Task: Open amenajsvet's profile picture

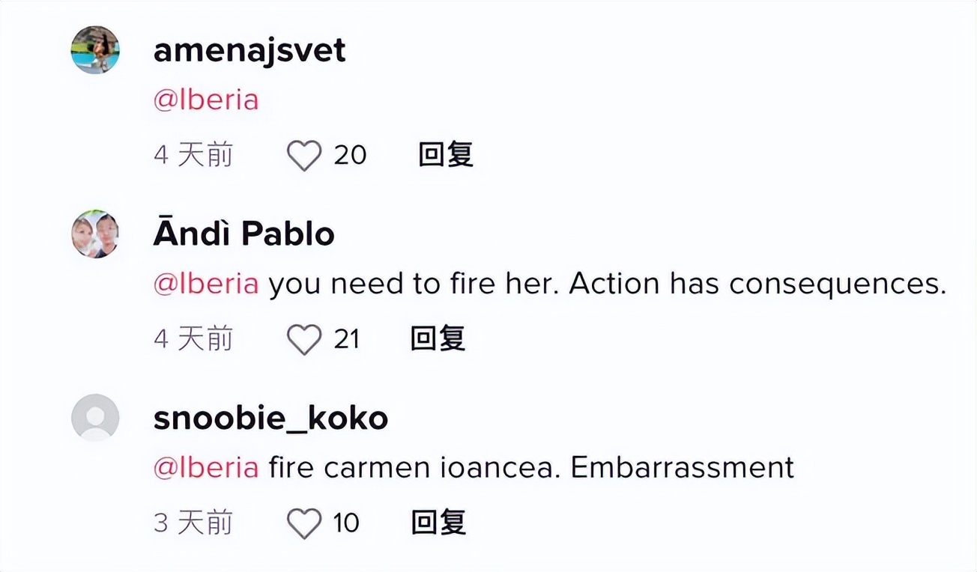Action: click(95, 50)
